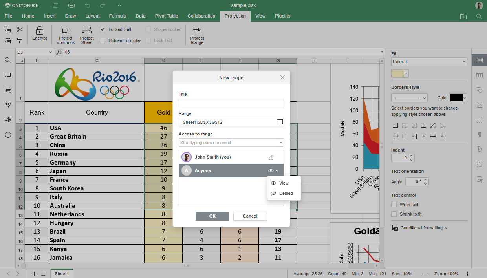The width and height of the screenshot is (487, 278).
Task: Enable Wrap text in the right panel
Action: (x=394, y=204)
